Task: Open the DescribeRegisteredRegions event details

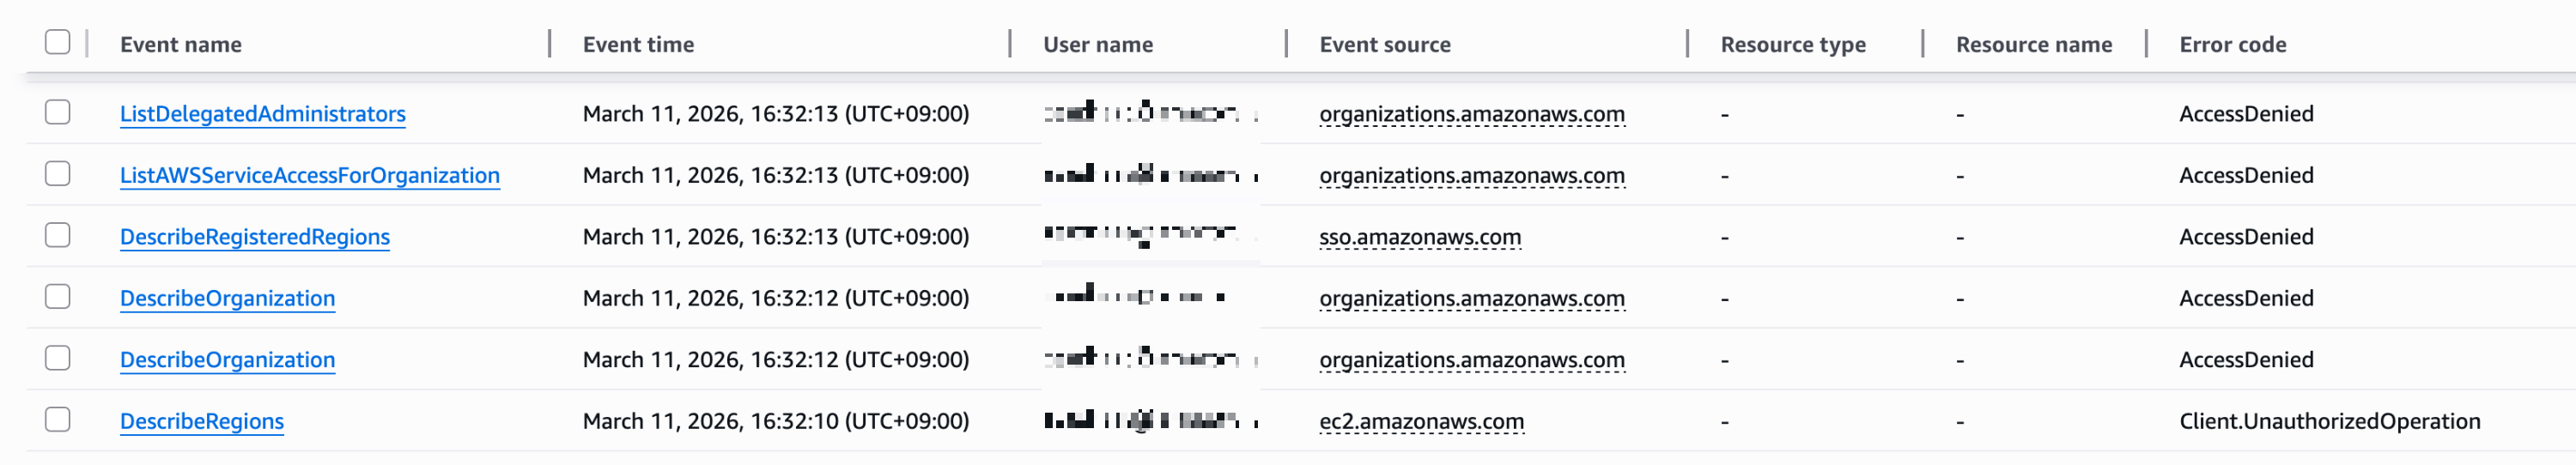Action: click(255, 237)
